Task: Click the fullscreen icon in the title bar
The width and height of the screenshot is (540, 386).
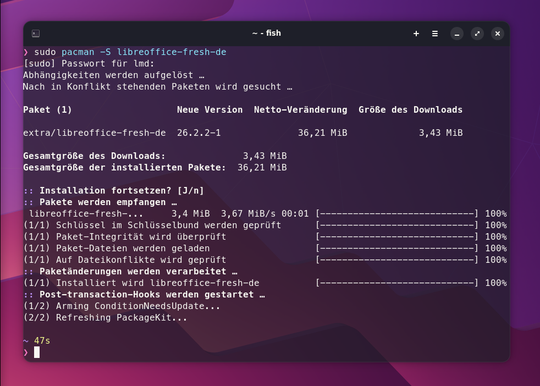Action: (x=477, y=34)
